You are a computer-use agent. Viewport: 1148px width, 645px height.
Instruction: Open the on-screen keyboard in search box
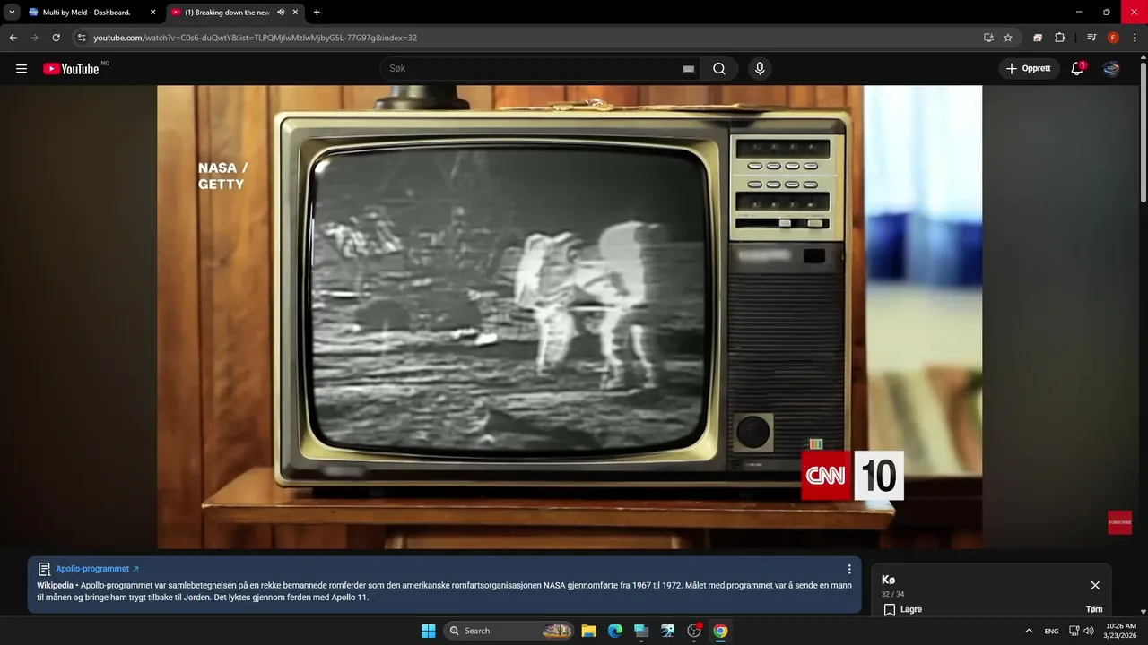pos(688,69)
